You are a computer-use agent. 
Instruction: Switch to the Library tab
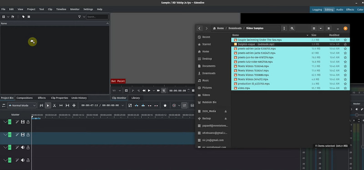(136, 98)
